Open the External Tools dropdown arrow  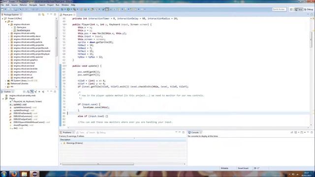pyautogui.click(x=77, y=9)
